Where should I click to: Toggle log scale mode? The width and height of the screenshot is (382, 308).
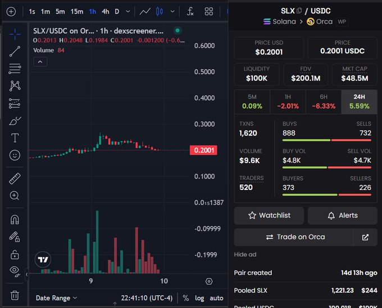coord(199,298)
